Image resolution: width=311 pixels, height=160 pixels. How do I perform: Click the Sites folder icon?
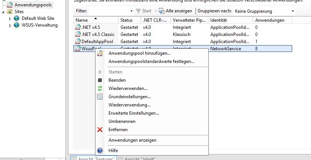click(x=9, y=12)
